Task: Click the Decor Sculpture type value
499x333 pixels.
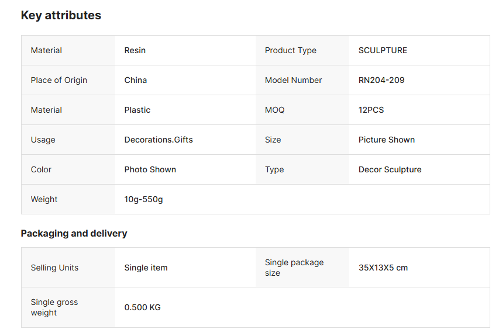Action: tap(390, 169)
